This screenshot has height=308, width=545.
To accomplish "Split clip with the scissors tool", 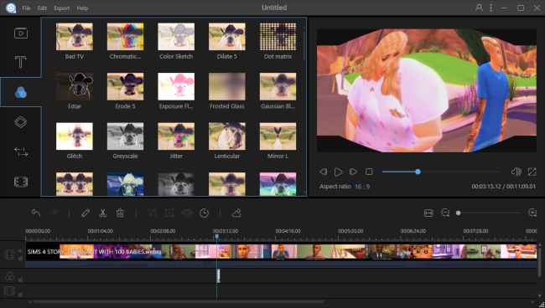I will point(102,213).
